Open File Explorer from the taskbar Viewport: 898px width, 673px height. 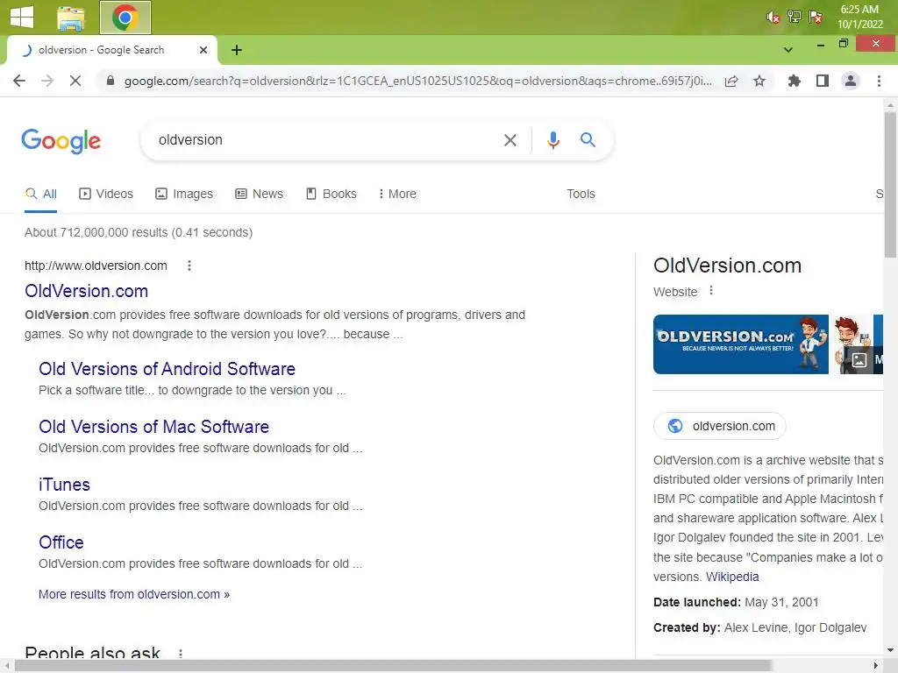(71, 18)
